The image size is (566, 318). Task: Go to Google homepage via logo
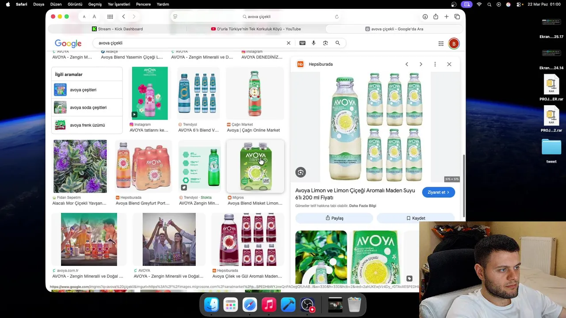tap(68, 43)
